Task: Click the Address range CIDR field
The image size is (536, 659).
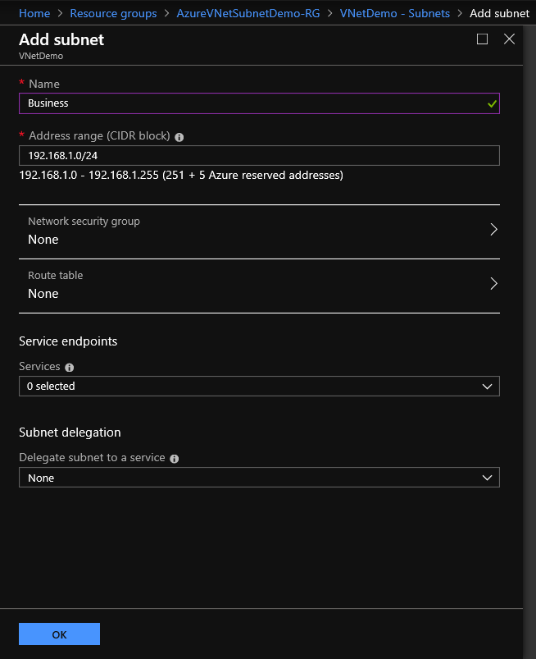Action: pos(260,155)
